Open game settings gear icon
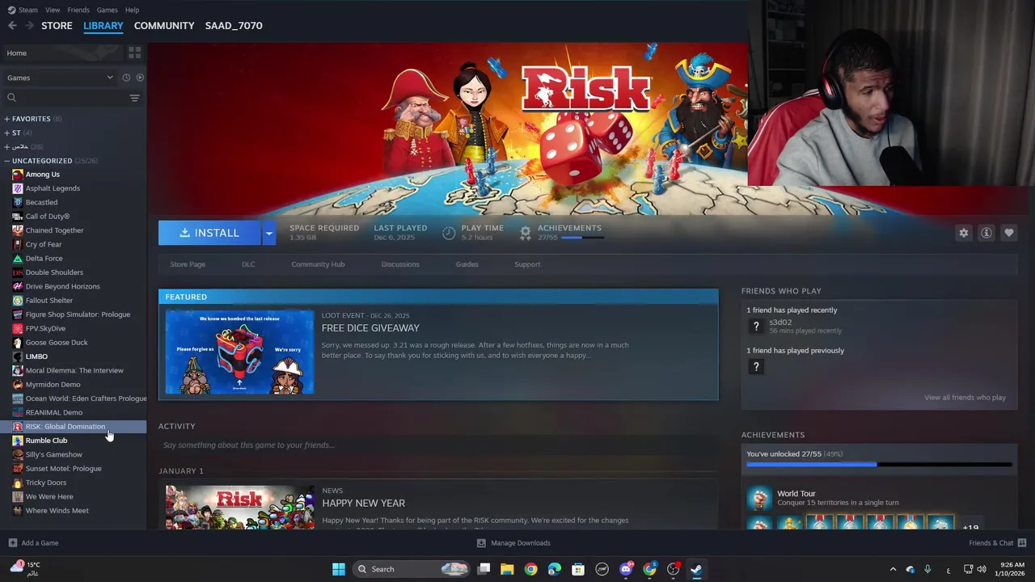1035x582 pixels. [963, 233]
